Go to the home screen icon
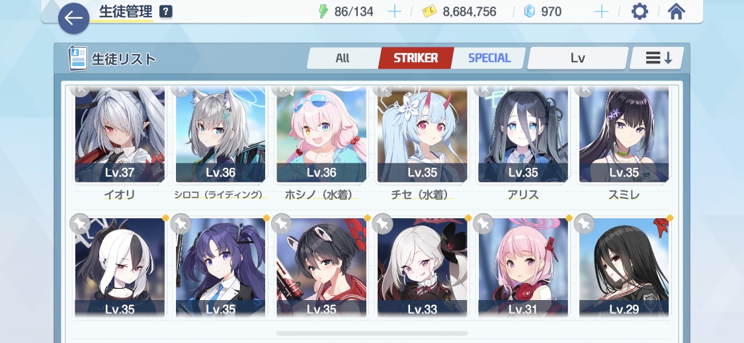The height and width of the screenshot is (343, 744). [x=676, y=11]
